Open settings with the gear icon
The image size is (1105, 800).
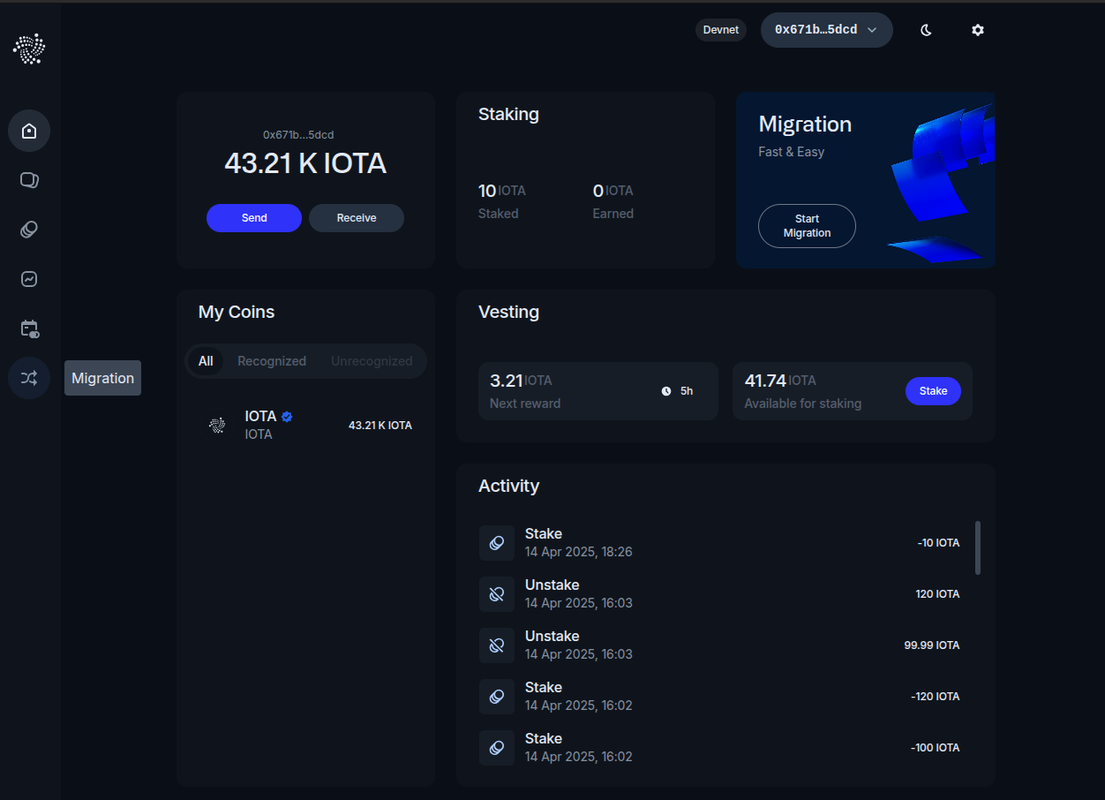(977, 30)
